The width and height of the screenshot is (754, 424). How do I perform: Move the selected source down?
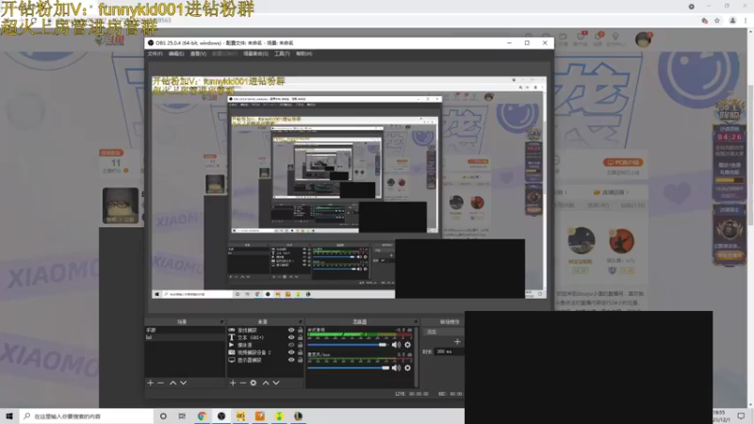[276, 383]
